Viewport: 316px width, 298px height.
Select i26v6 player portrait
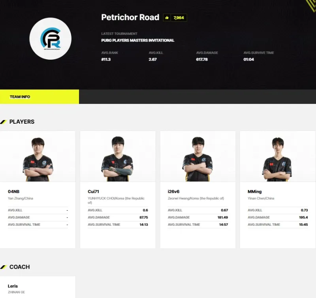click(x=197, y=159)
